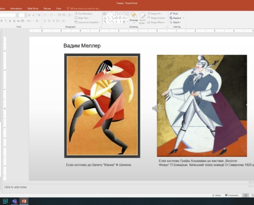Justify the paragraph text
This screenshot has width=254, height=205.
pos(57,21)
